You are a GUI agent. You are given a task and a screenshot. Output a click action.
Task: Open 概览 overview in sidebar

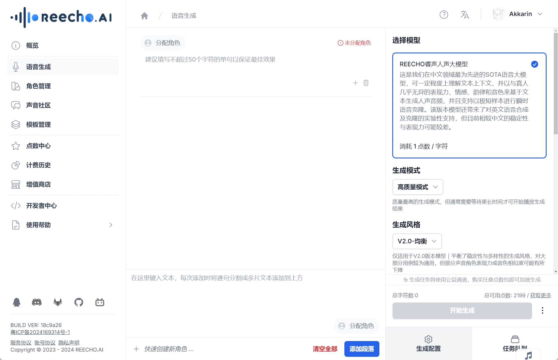pyautogui.click(x=63, y=46)
